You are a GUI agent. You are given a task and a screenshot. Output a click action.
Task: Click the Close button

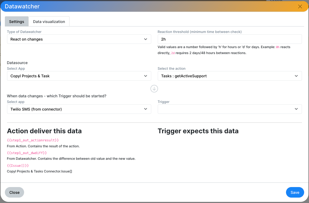coord(14,192)
